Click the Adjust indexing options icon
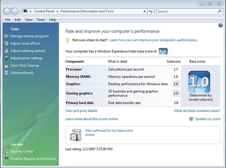Image resolution: width=226 pixels, height=168 pixels. (6, 51)
